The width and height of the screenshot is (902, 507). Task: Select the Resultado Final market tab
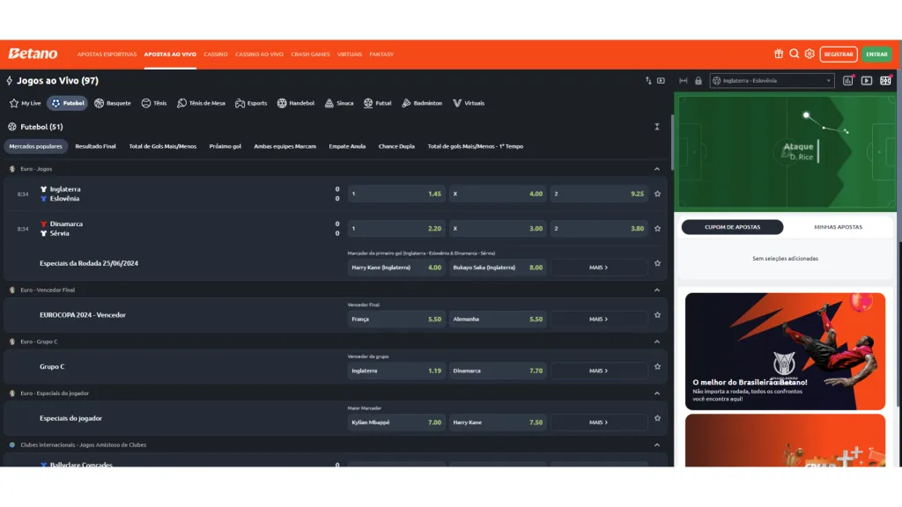click(x=95, y=146)
